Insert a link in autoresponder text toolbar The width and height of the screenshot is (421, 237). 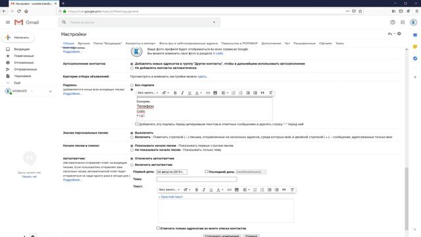230,190
